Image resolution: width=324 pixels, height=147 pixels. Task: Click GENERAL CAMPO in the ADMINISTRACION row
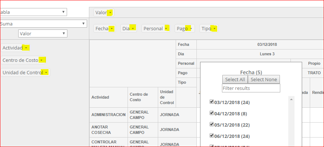(143, 115)
